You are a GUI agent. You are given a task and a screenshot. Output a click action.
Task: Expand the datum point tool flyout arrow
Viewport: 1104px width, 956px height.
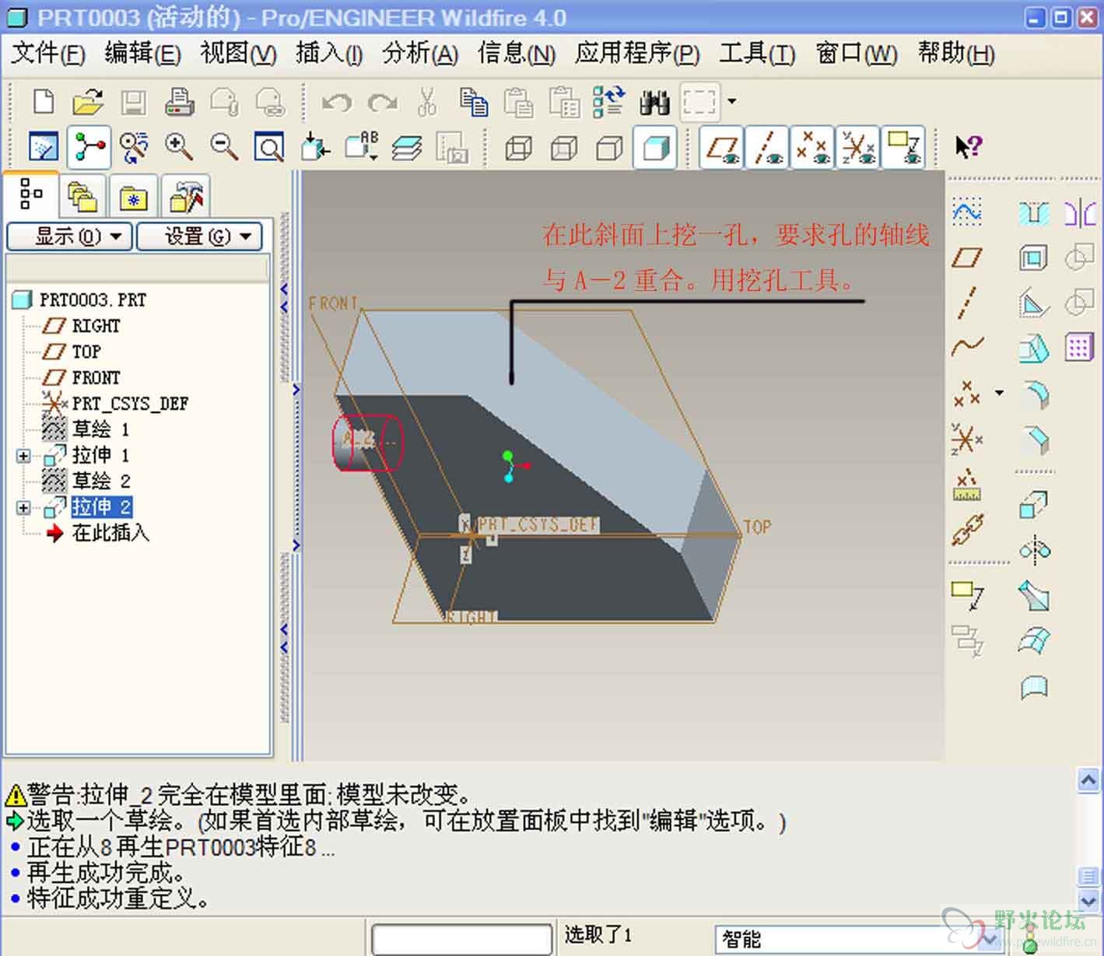(x=1000, y=393)
